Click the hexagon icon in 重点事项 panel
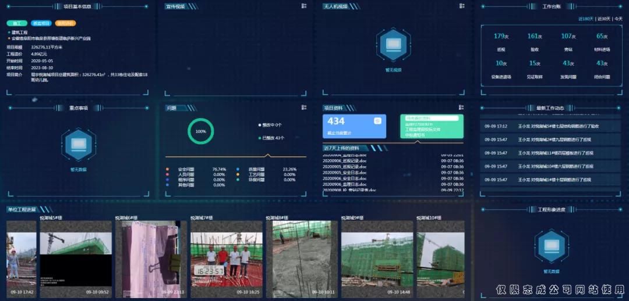The image size is (629, 301). pos(78,145)
